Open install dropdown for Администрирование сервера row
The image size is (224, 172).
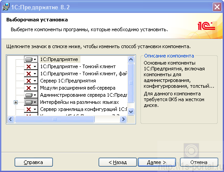pos(31,95)
